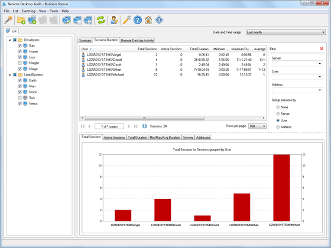This screenshot has height=248, width=331.
Task: Check the Maggie computer checkbox
Action: click(x=20, y=63)
